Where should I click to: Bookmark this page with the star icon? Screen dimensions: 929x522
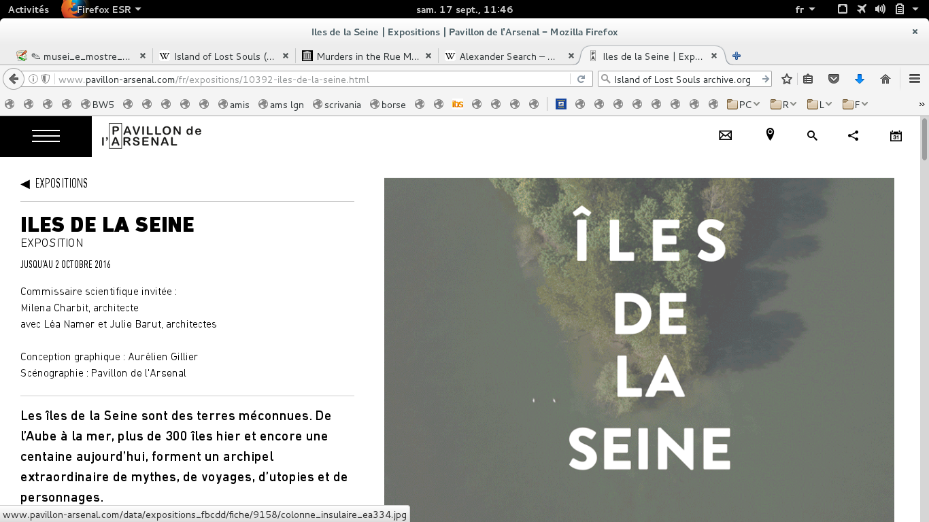point(787,80)
